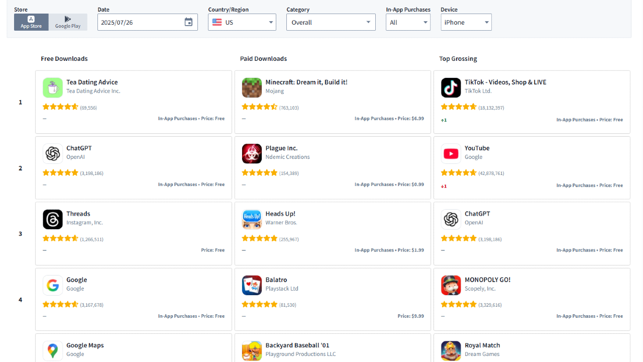Select the Royal Match app icon

click(451, 350)
